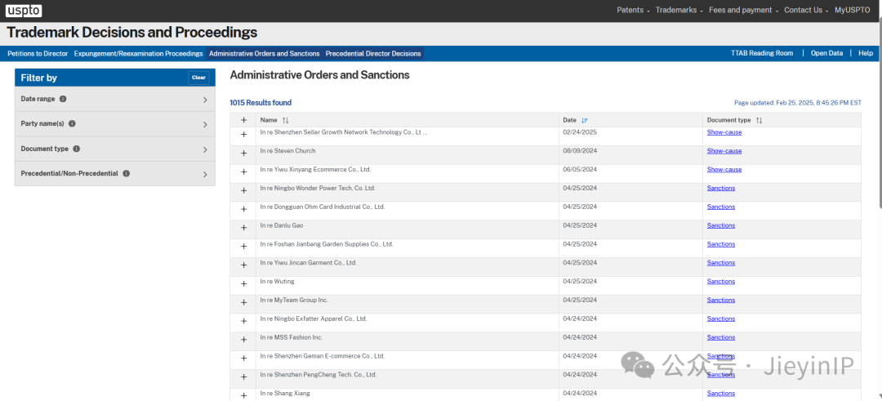
Task: Open Sanctions document for Danlu Gao
Action: [720, 225]
